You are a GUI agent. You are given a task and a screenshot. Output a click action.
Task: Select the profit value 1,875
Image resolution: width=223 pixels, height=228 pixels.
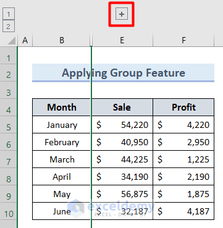click(x=183, y=194)
